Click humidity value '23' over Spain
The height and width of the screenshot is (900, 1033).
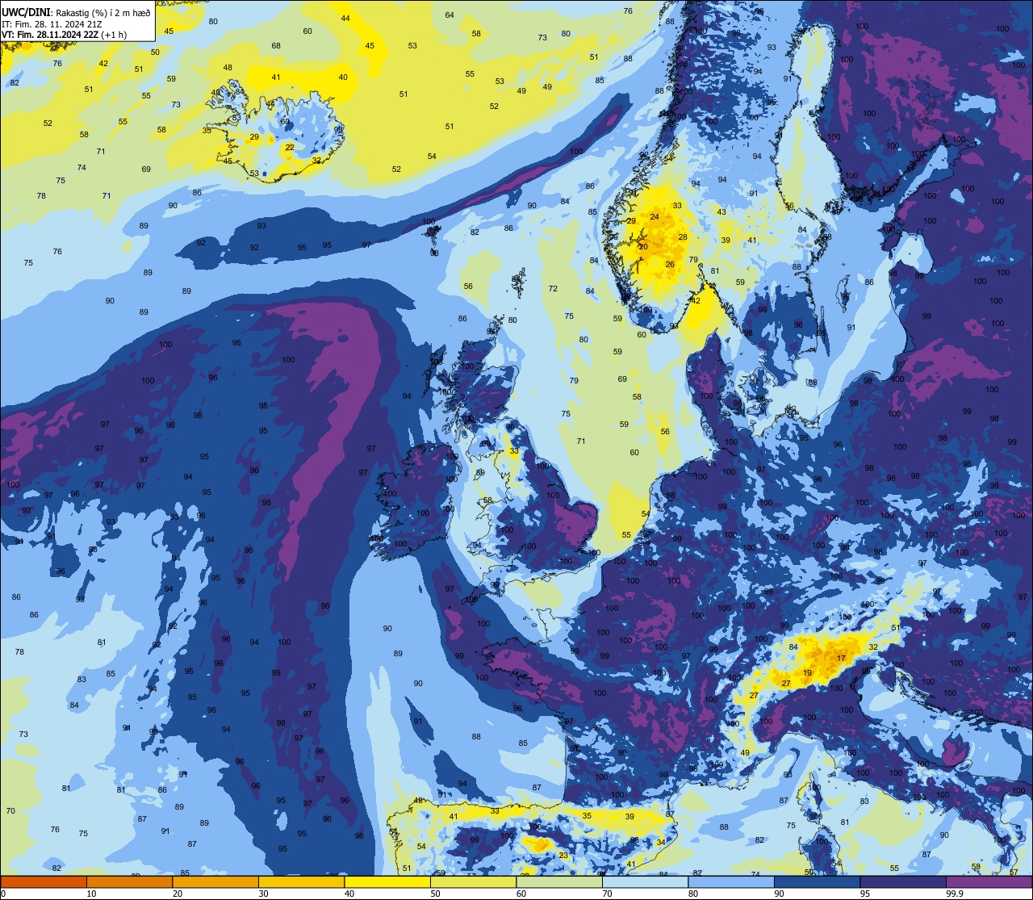[x=563, y=856]
